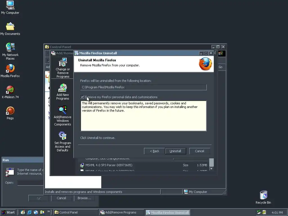Click Outlook Express quick launch icon

36,212
